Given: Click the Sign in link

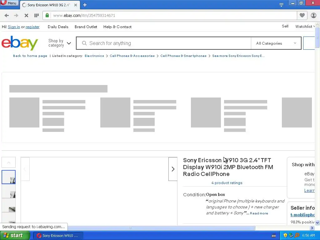Looking at the screenshot, I should pos(14,27).
